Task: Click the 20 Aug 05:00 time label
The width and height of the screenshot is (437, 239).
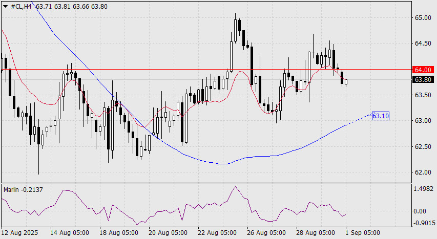Action: click(x=168, y=232)
